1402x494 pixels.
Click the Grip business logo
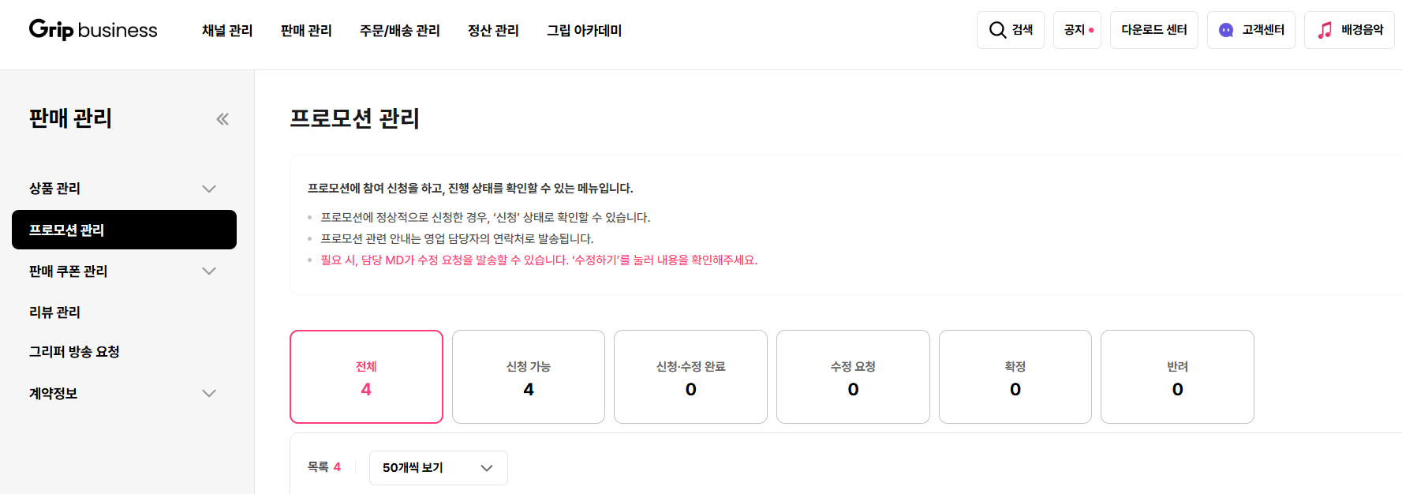[x=93, y=30]
